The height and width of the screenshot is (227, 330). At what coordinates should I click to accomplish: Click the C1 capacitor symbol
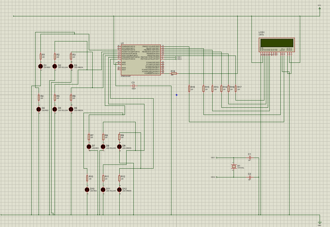click(x=250, y=158)
